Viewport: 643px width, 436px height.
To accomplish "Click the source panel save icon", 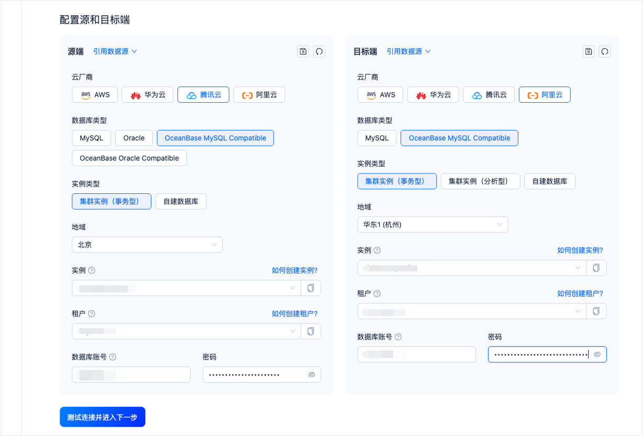I will [303, 51].
